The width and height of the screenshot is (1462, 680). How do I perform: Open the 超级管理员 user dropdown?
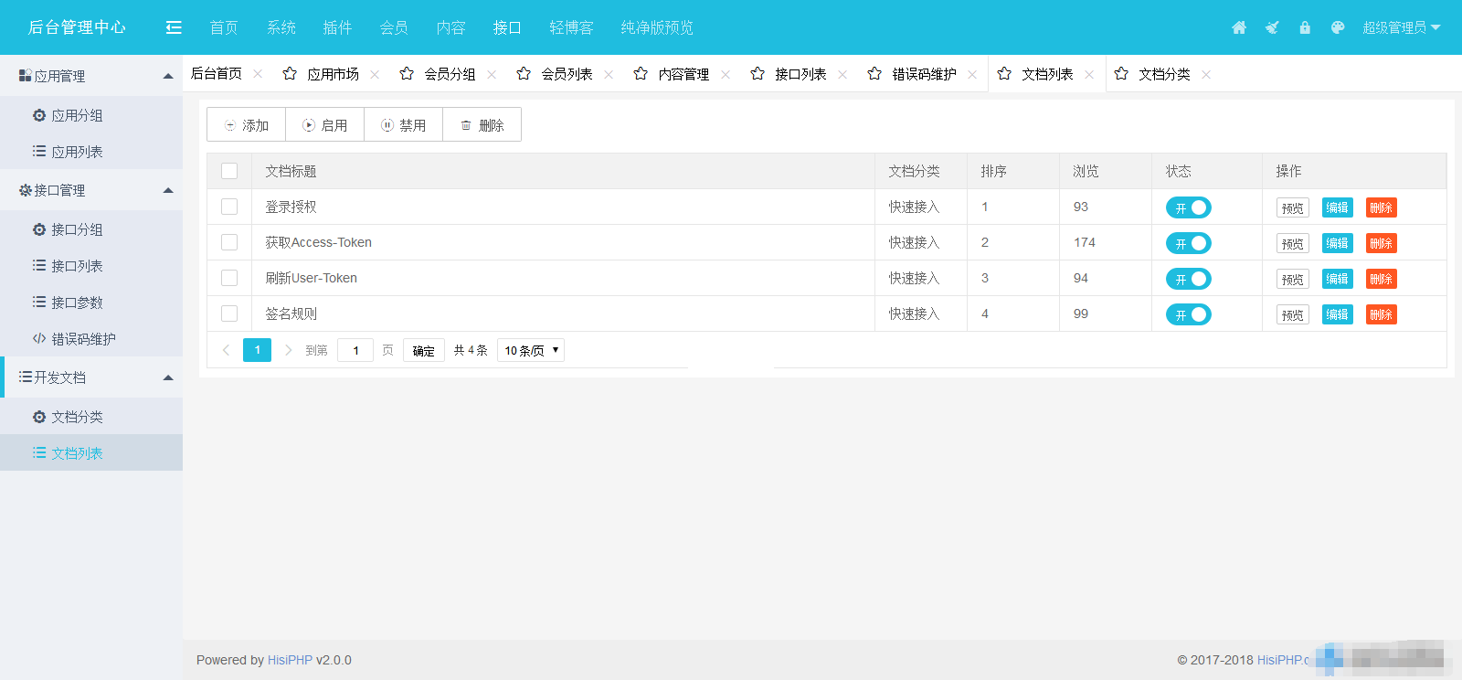coord(1401,27)
